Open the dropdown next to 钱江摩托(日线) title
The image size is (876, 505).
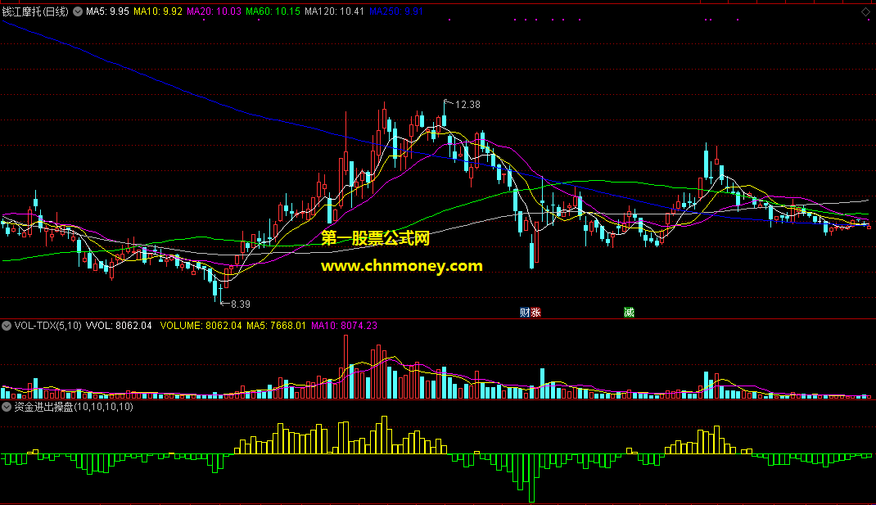79,11
